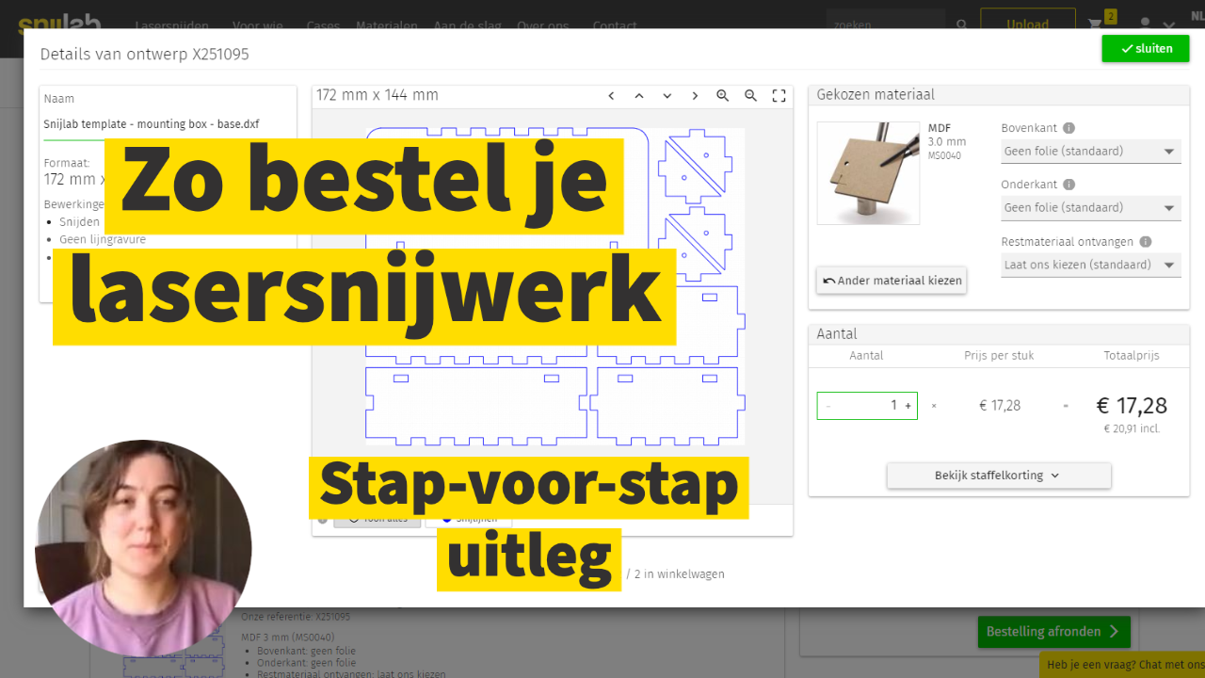The image size is (1205, 678).
Task: Click the MDF material thumbnail
Action: point(868,173)
